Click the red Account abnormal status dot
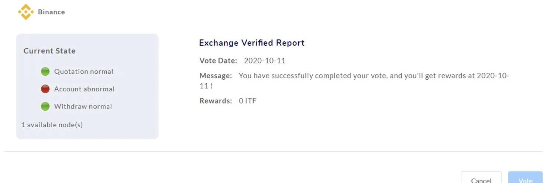 pyautogui.click(x=45, y=89)
